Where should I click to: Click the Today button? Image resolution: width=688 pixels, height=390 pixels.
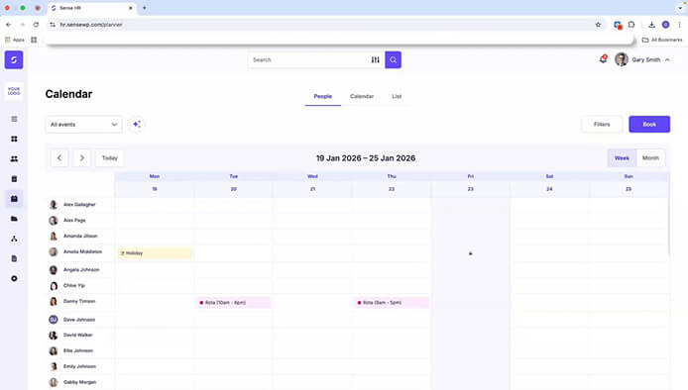pos(110,158)
